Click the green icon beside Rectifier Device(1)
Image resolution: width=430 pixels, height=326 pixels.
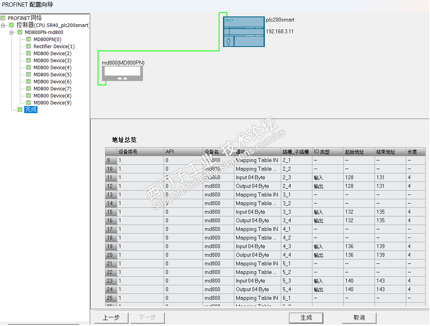click(x=29, y=47)
